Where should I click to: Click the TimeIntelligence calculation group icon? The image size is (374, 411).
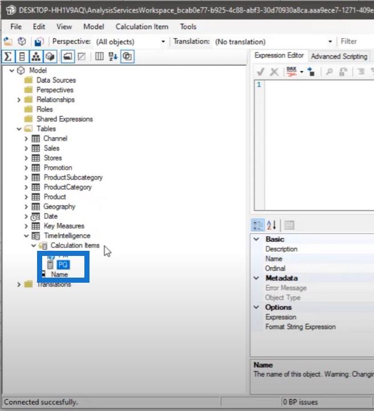[36, 236]
